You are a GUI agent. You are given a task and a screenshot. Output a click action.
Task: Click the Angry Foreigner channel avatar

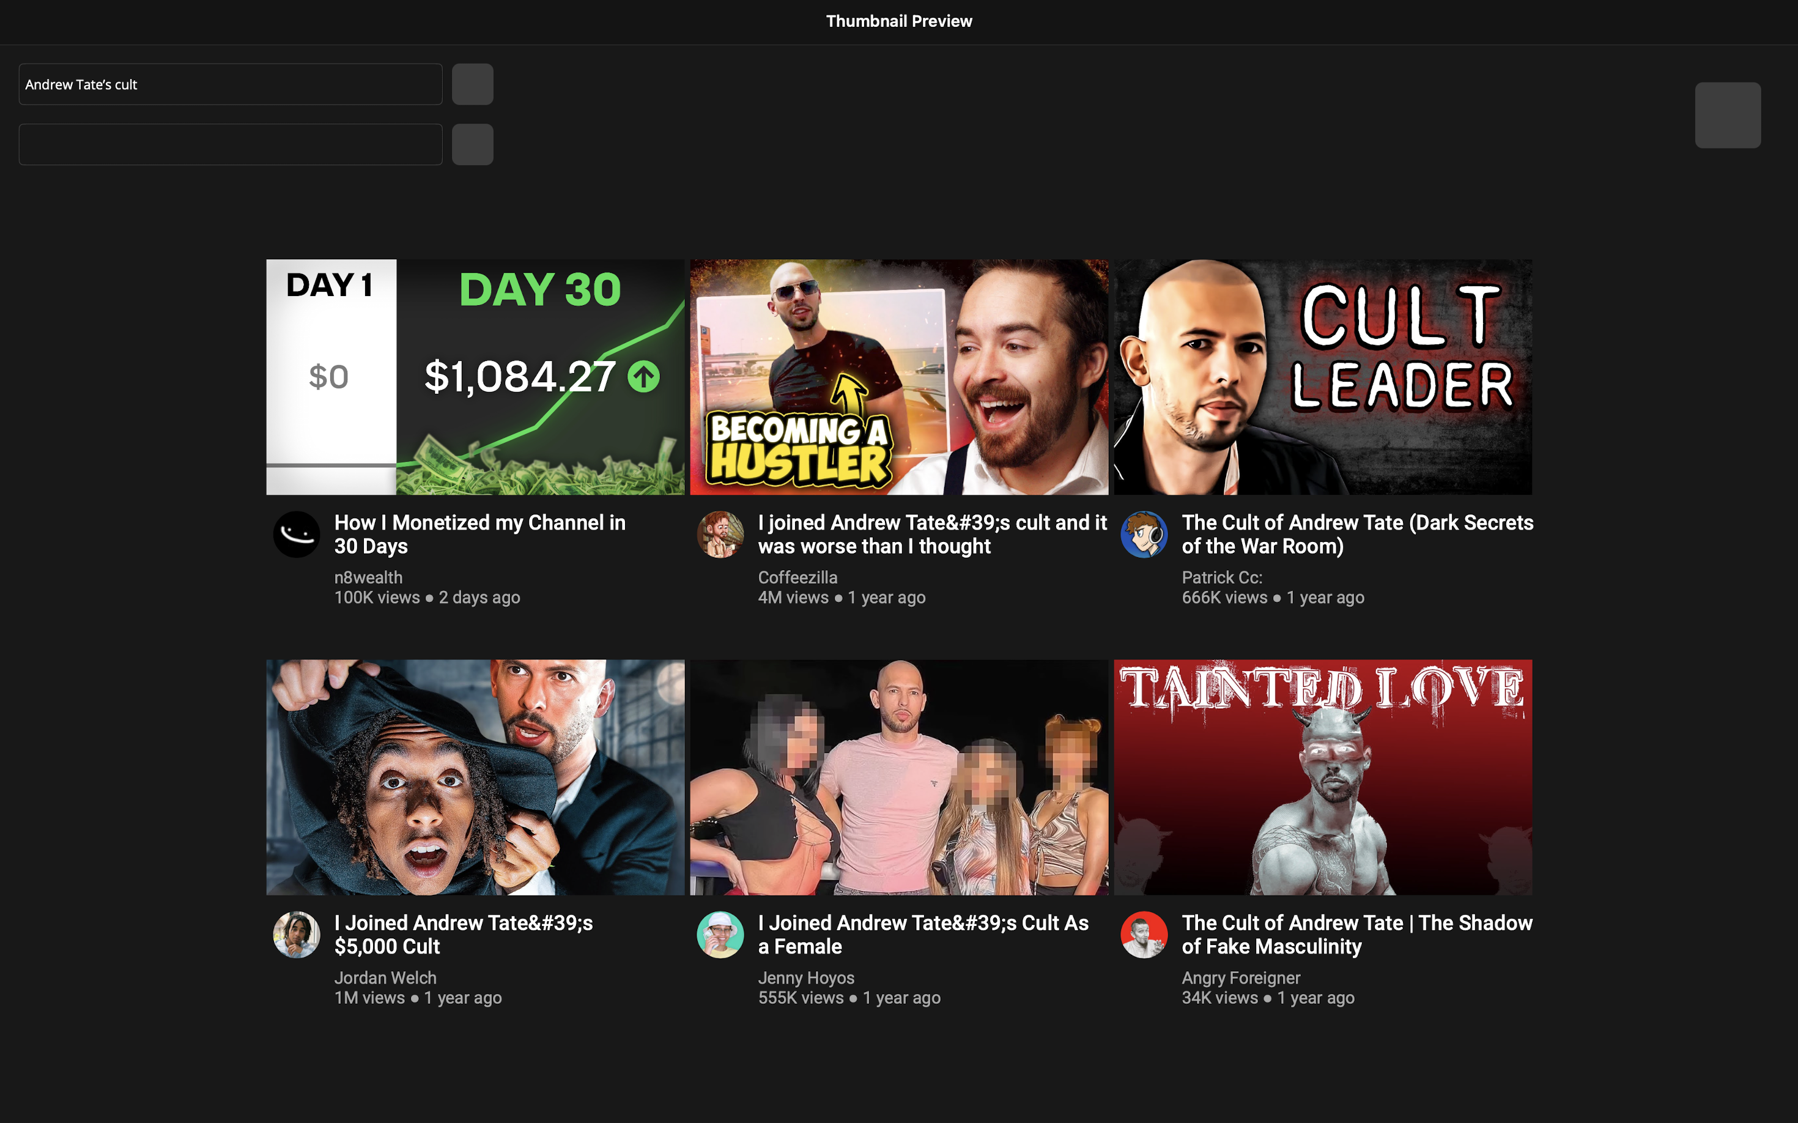pyautogui.click(x=1144, y=935)
